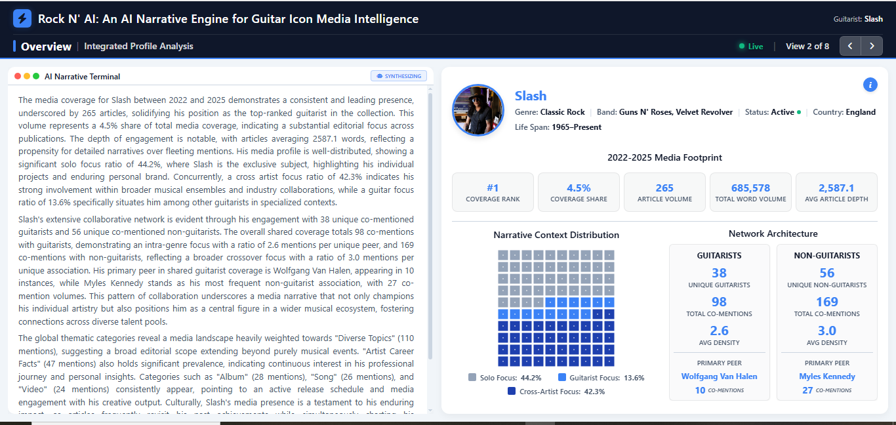The image size is (896, 425).
Task: Click the narrative terminal scrollbar
Action: [x=430, y=226]
